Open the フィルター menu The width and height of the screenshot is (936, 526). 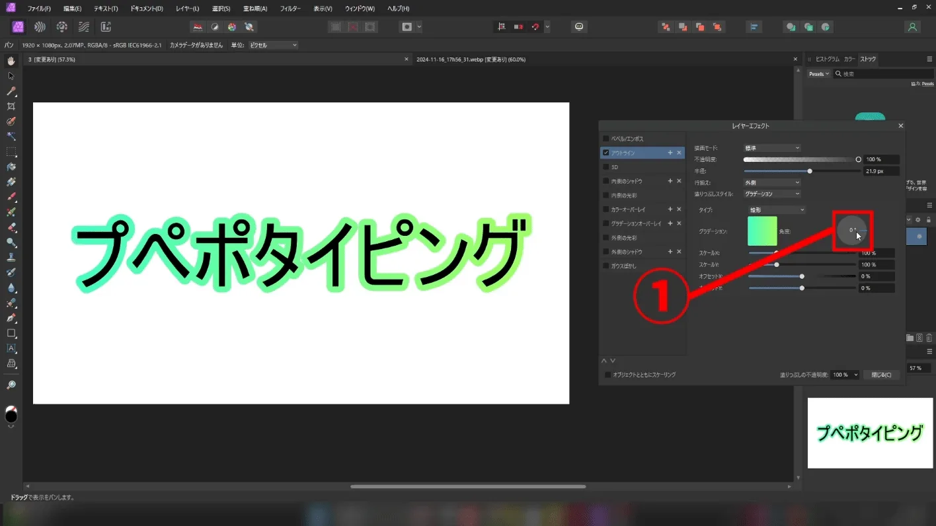pyautogui.click(x=290, y=9)
